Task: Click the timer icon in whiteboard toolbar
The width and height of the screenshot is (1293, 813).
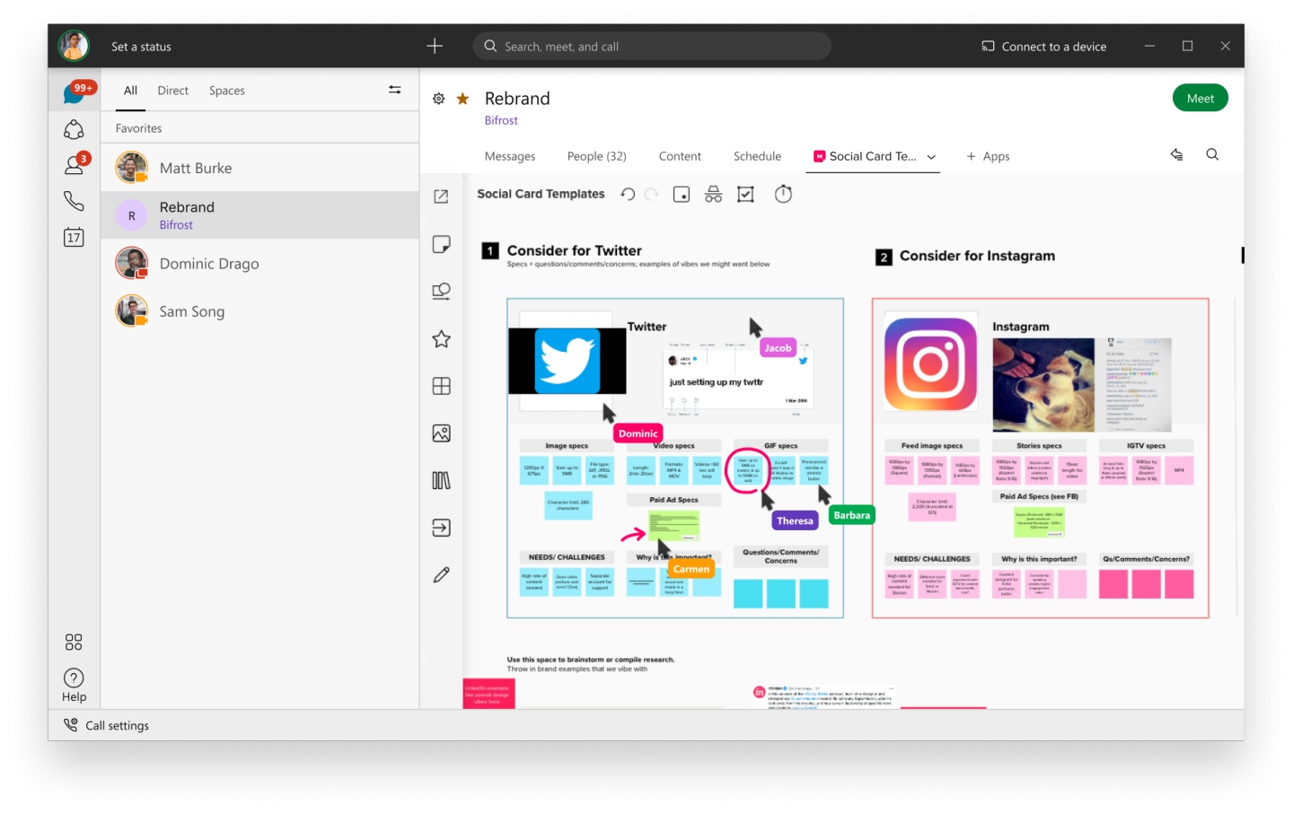Action: pyautogui.click(x=783, y=194)
